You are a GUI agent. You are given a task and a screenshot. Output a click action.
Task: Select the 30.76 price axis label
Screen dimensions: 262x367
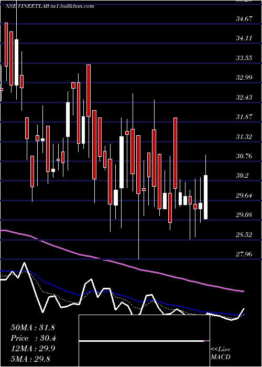click(x=244, y=156)
